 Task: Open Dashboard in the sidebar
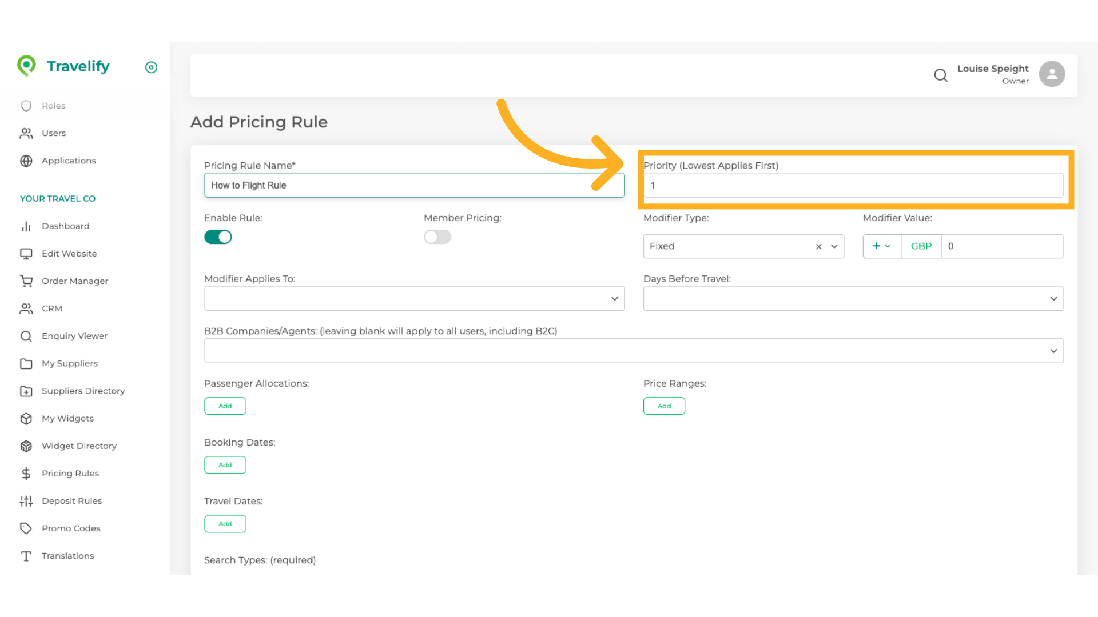tap(65, 226)
